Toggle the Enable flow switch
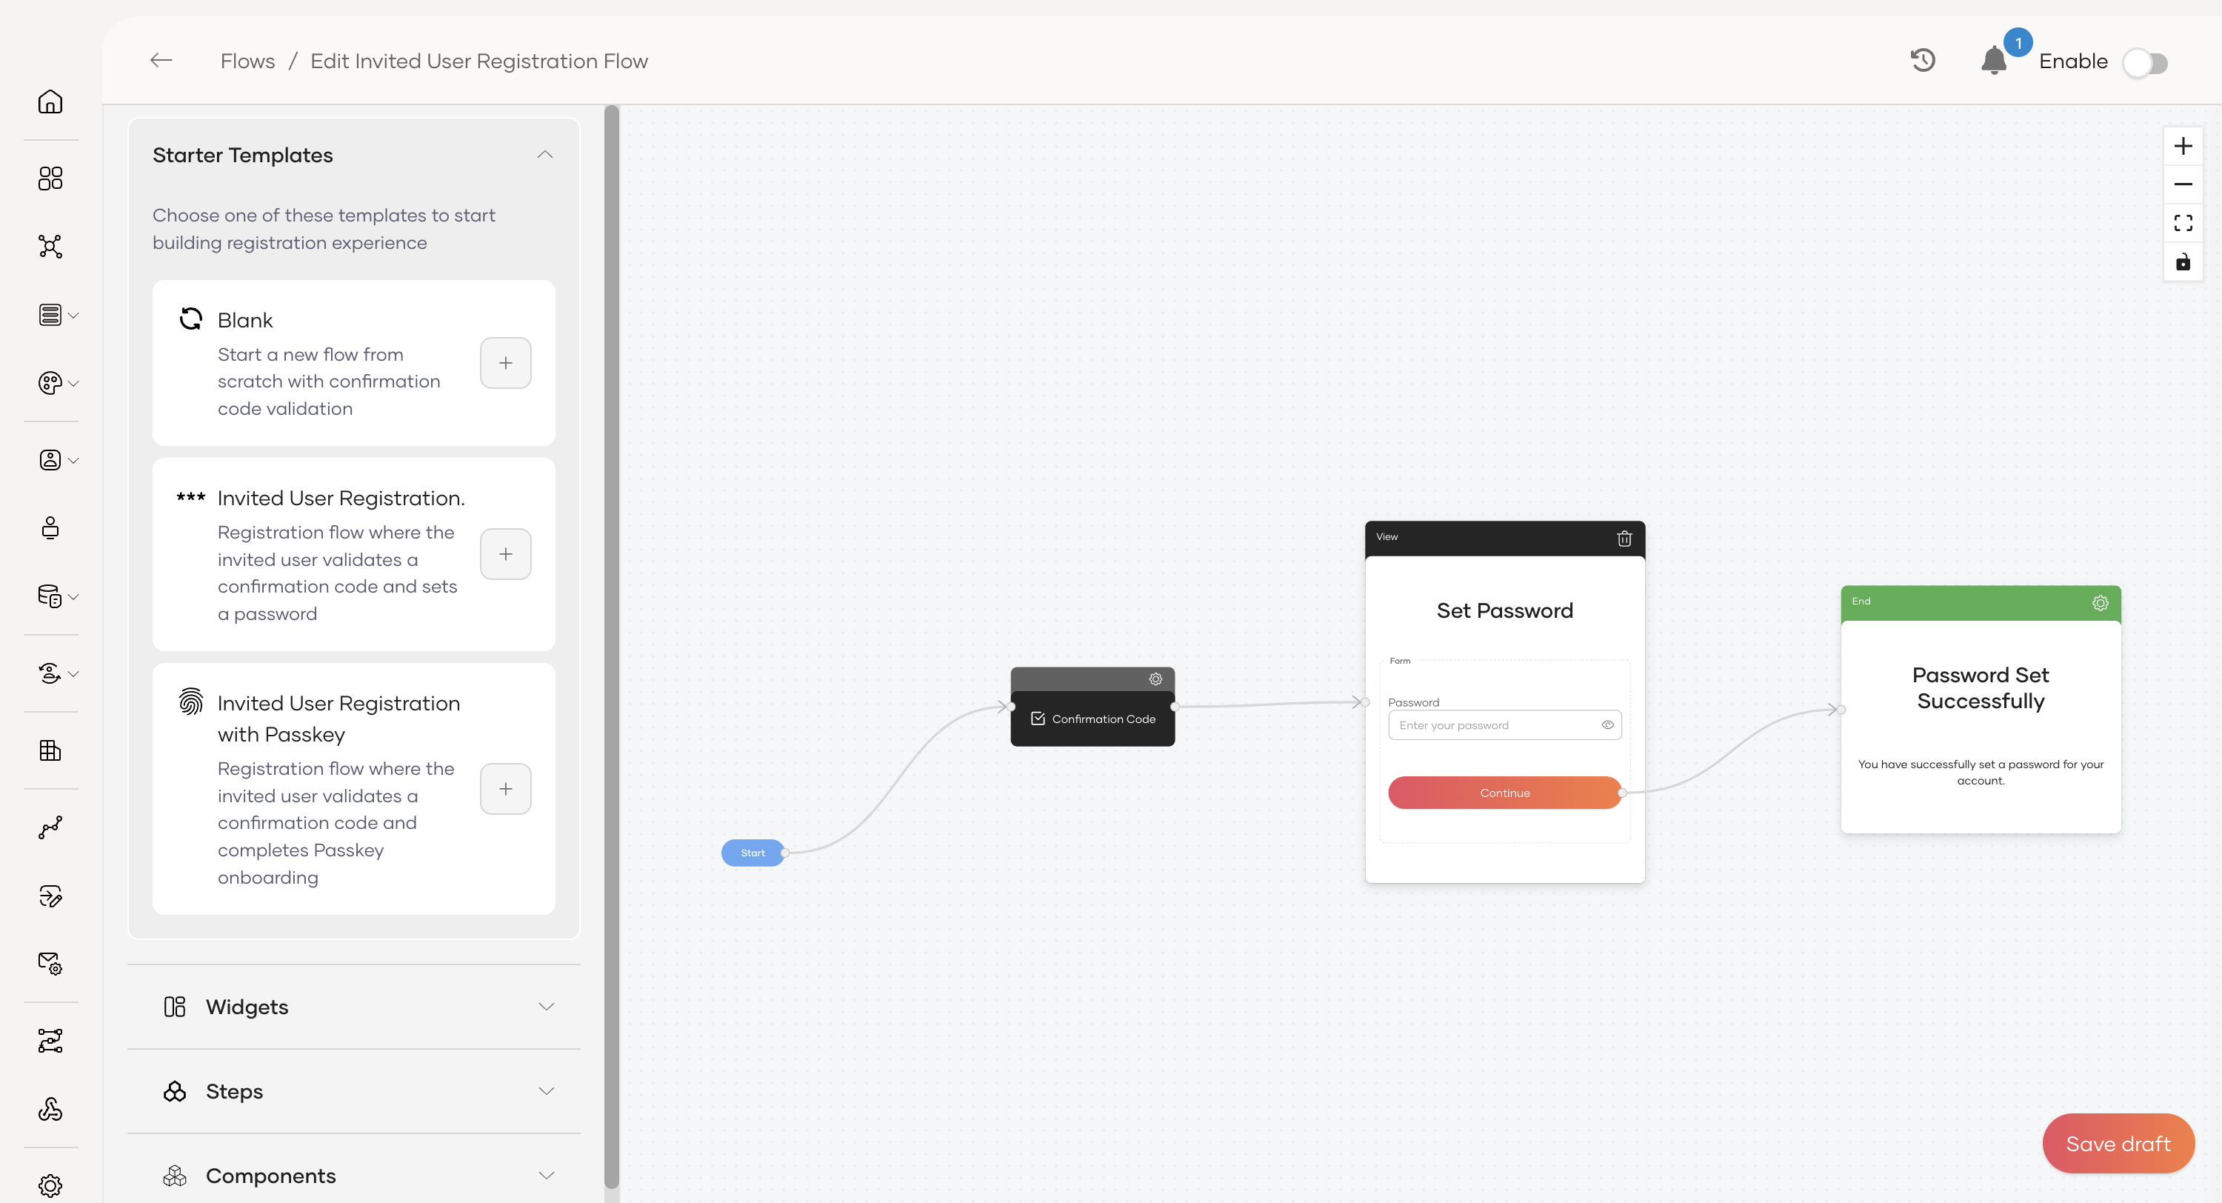This screenshot has height=1203, width=2222. pyautogui.click(x=2145, y=62)
